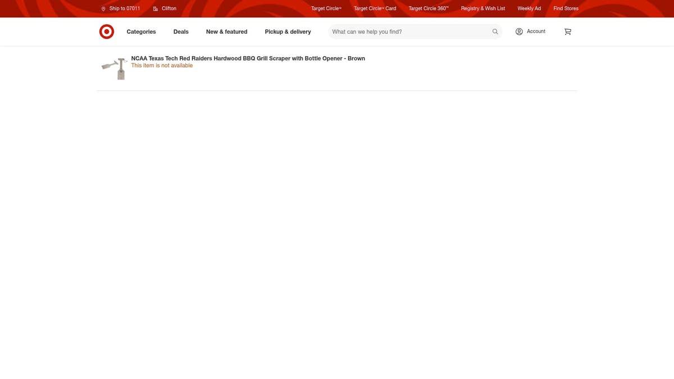Open the Pickup & delivery menu
This screenshot has width=674, height=379.
point(288,32)
